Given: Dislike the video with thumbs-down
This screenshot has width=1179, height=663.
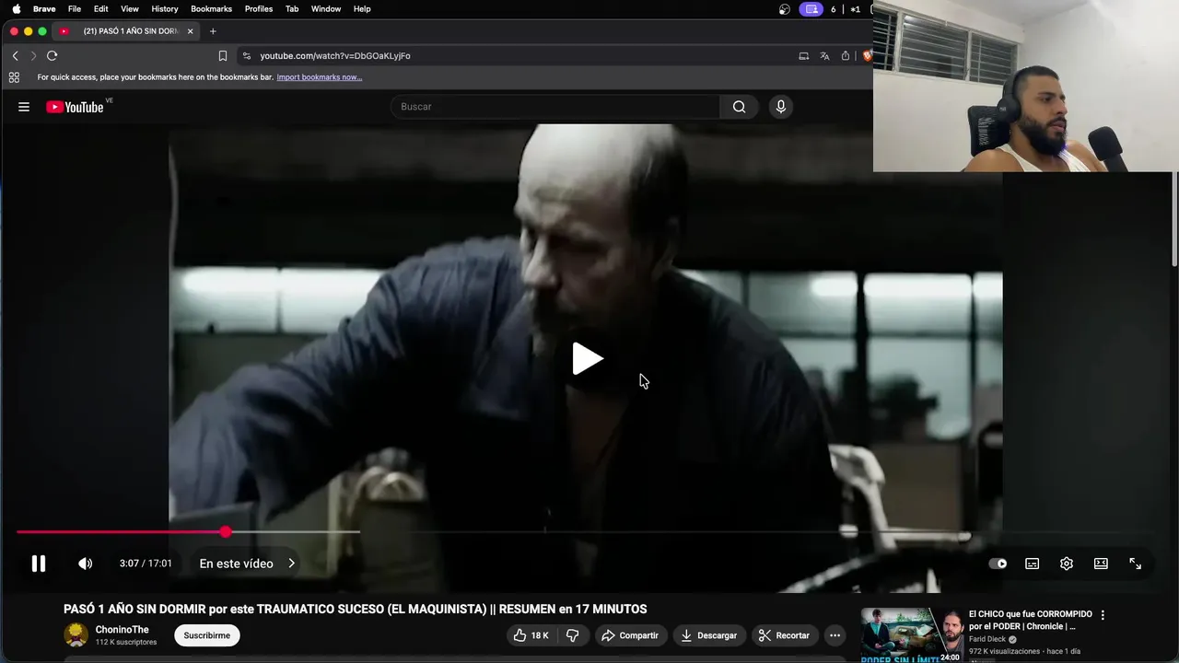Looking at the screenshot, I should (572, 635).
